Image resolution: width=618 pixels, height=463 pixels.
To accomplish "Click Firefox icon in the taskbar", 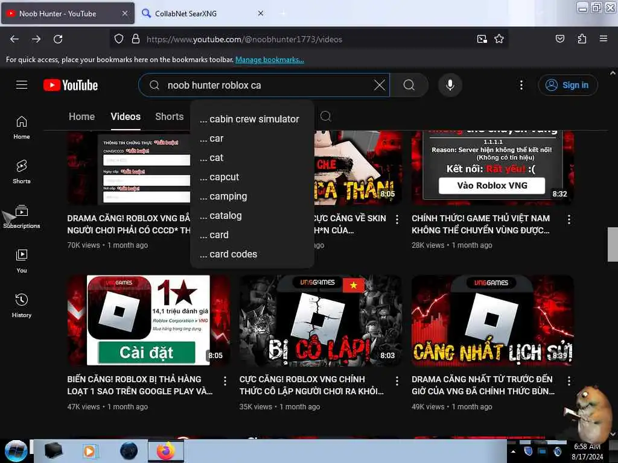I will (166, 451).
